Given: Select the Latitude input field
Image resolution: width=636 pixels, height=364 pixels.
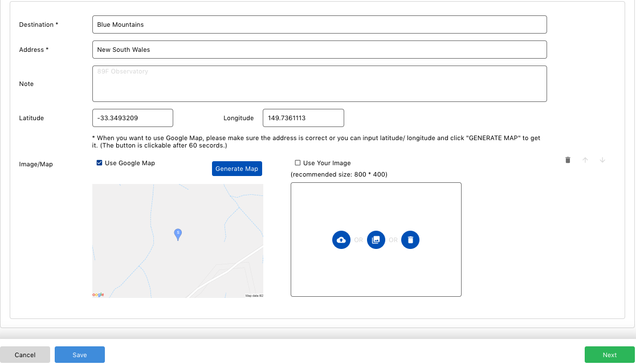Looking at the screenshot, I should pos(133,118).
